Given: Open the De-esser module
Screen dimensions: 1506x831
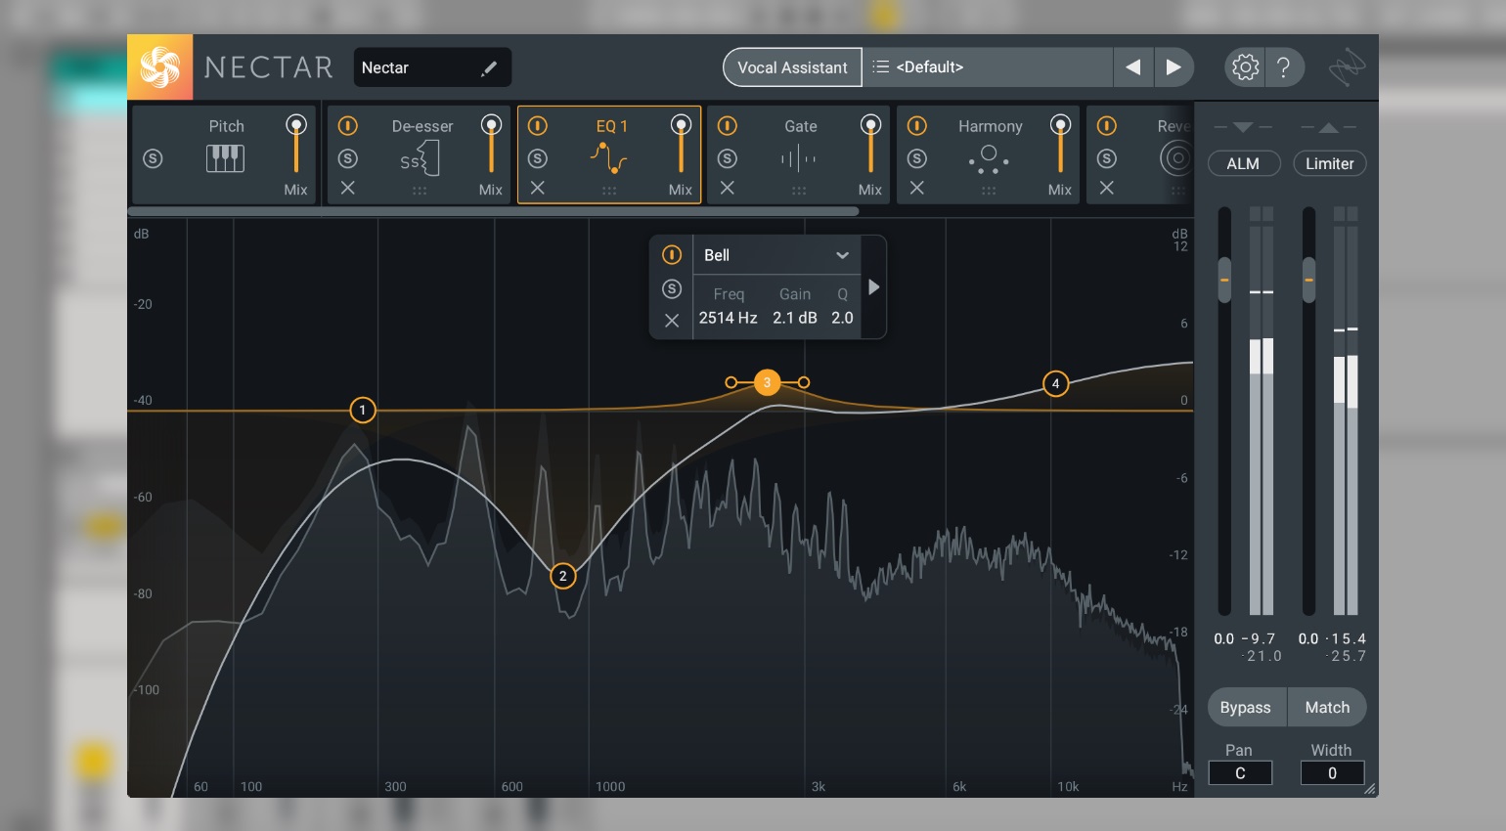Looking at the screenshot, I should pos(422,157).
